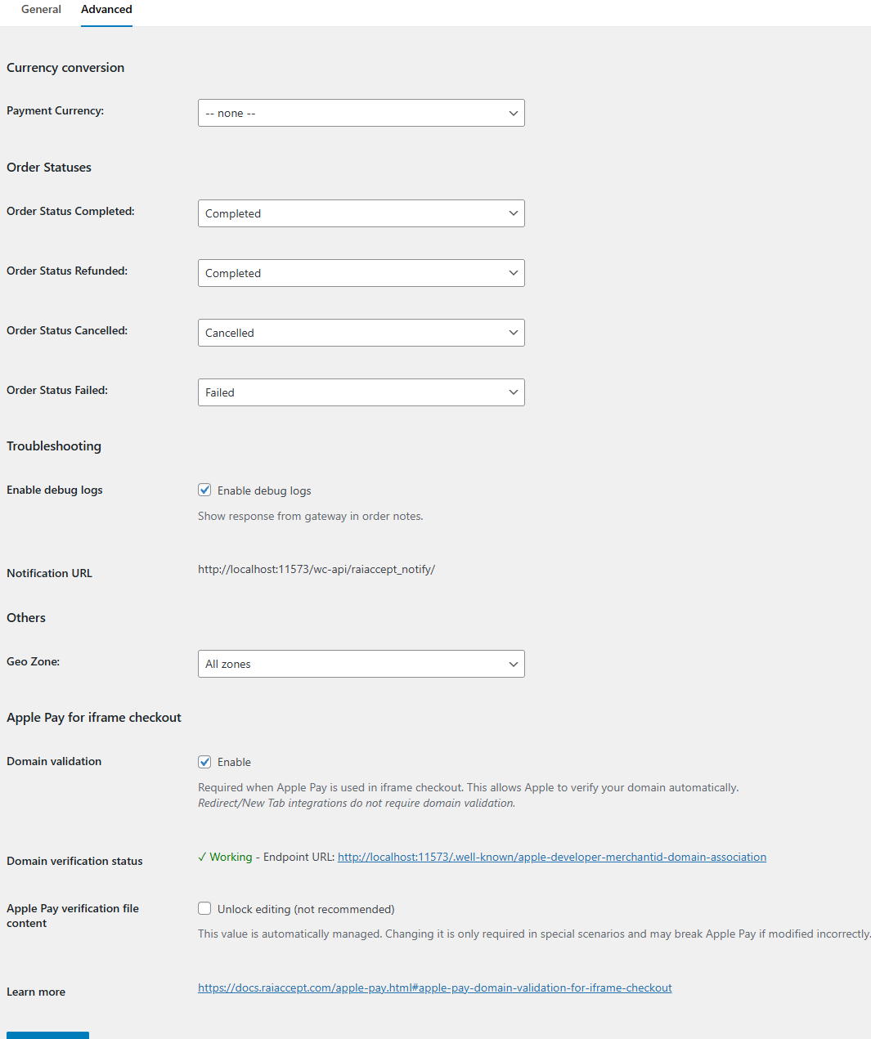Open the docs.raiaccept.com Apple Pay link

tap(434, 988)
